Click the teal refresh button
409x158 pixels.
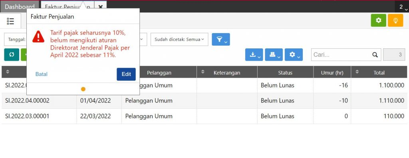click(x=12, y=54)
